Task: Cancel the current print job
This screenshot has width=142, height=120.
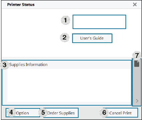Action: coord(121,113)
